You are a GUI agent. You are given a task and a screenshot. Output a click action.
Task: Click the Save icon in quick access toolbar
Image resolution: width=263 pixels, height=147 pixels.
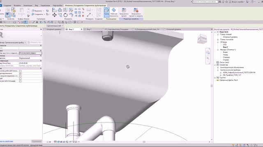click(x=1, y=22)
